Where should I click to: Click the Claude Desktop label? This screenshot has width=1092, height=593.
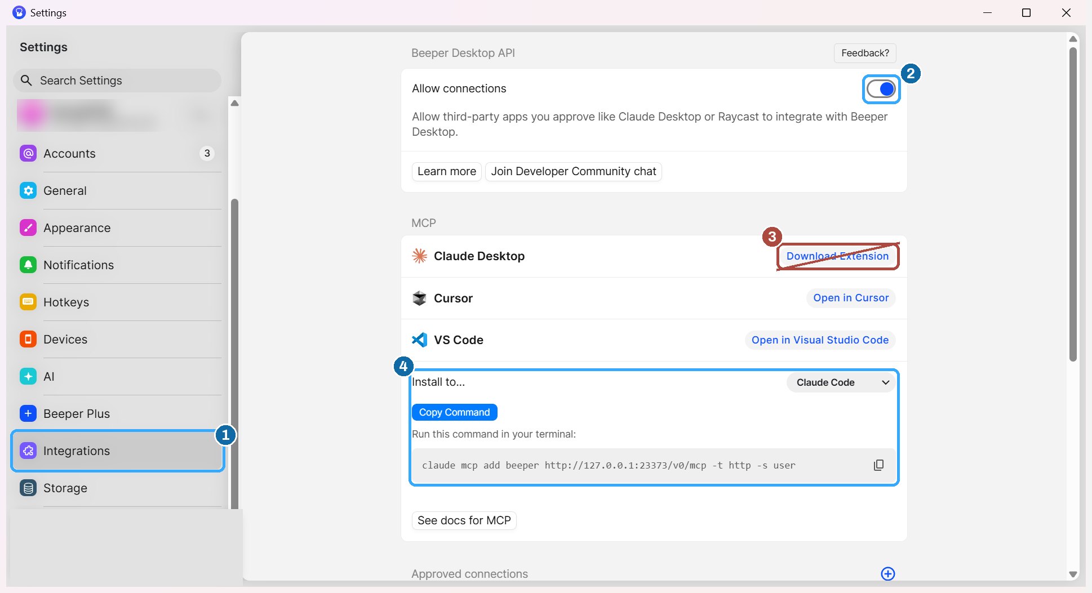pos(479,256)
